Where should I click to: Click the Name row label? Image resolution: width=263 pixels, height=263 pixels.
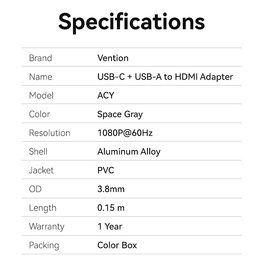pos(40,77)
